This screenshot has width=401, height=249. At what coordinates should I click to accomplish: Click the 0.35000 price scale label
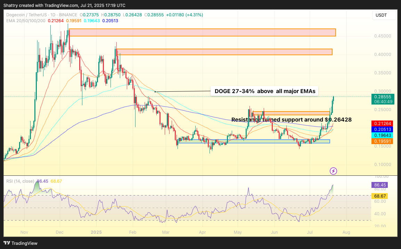(383, 73)
